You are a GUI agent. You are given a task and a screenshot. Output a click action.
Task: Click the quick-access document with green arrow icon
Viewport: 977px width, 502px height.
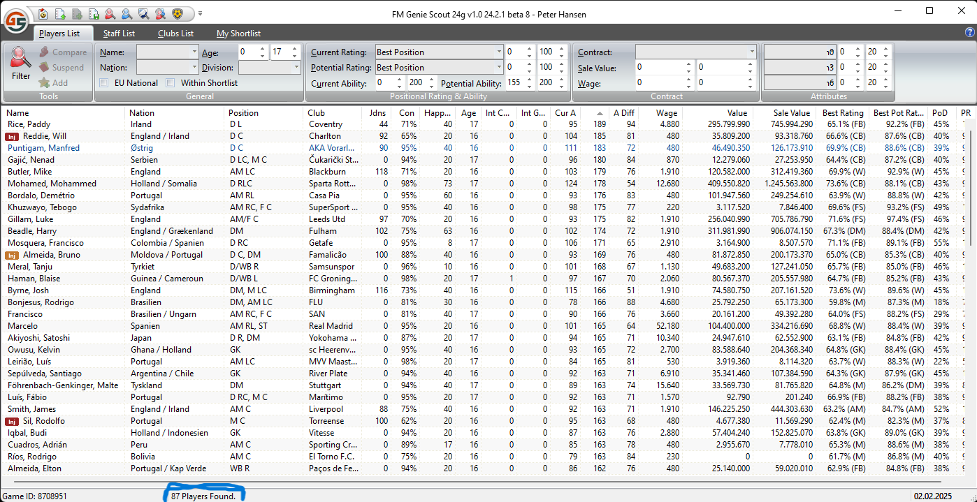60,13
